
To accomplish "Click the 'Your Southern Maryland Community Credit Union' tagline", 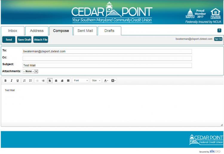I will click(x=112, y=20).
